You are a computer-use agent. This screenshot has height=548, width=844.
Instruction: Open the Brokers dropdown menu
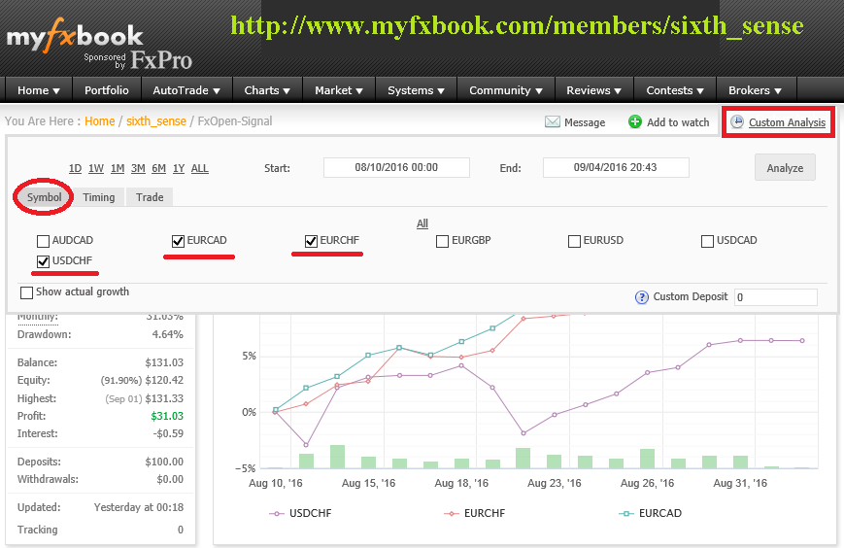click(755, 90)
